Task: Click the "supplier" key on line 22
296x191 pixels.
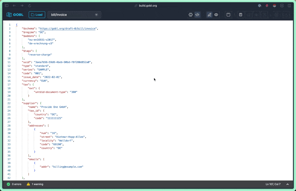Action: pos(29,103)
